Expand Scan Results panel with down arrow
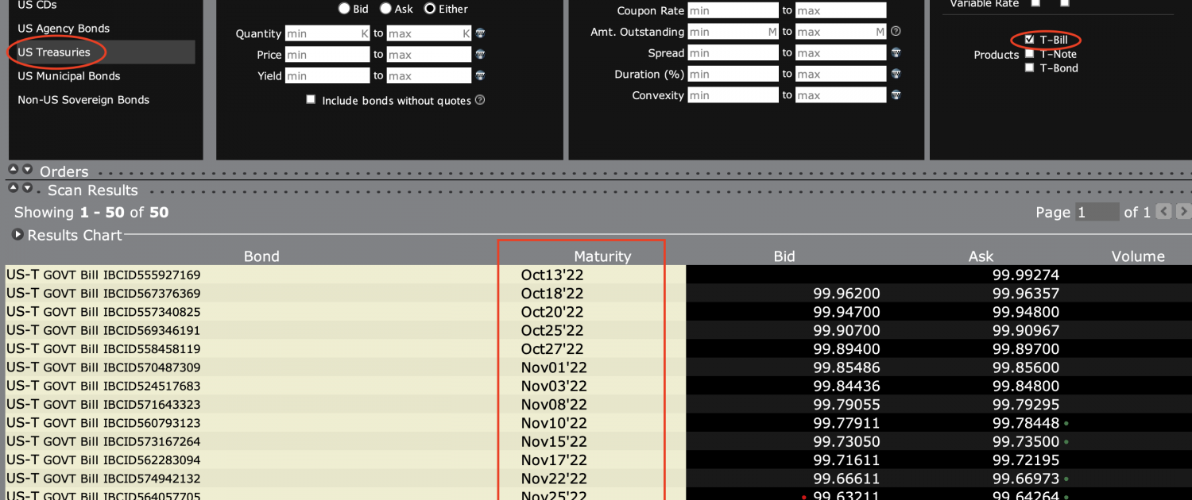This screenshot has height=500, width=1192. 28,189
